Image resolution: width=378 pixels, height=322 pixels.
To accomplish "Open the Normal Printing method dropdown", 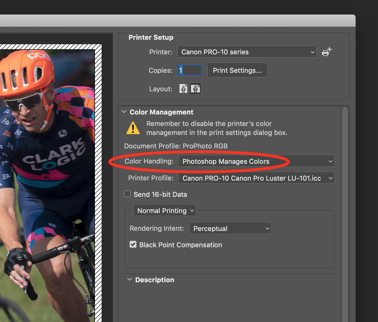I will 164,210.
